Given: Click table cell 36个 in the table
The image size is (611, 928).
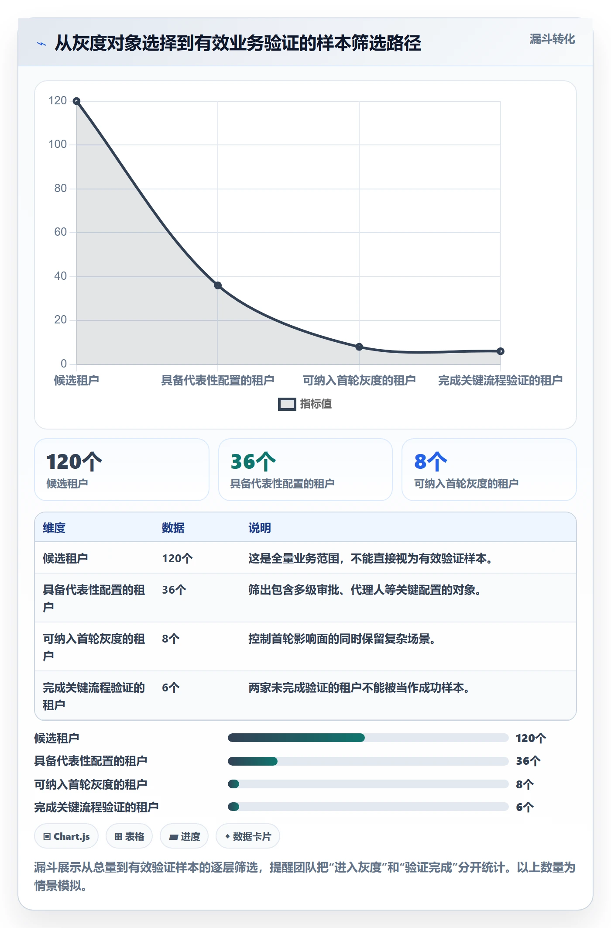Looking at the screenshot, I should [174, 590].
